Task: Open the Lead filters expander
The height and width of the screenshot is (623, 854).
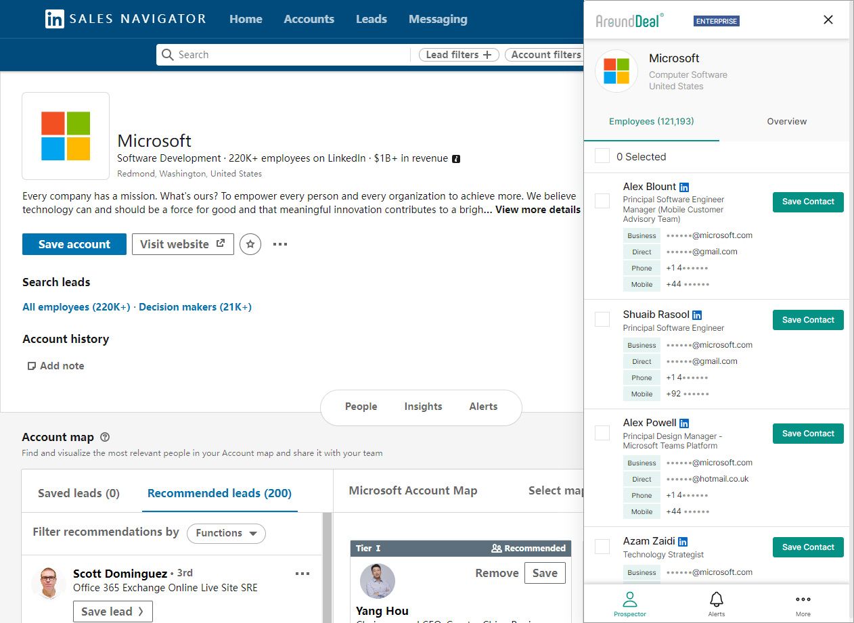Action: [x=458, y=55]
